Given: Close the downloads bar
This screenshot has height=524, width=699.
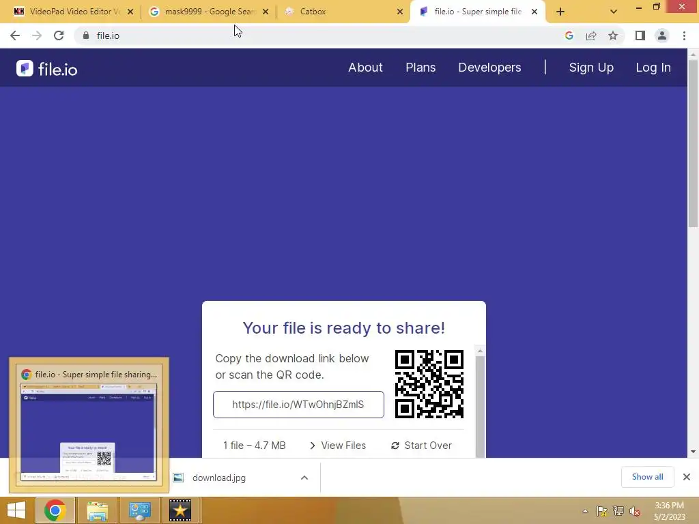Looking at the screenshot, I should (687, 477).
